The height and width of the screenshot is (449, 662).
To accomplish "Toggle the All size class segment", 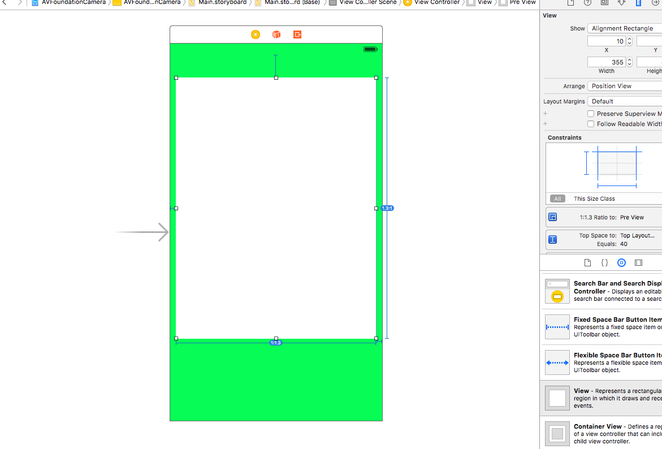I will coord(557,198).
